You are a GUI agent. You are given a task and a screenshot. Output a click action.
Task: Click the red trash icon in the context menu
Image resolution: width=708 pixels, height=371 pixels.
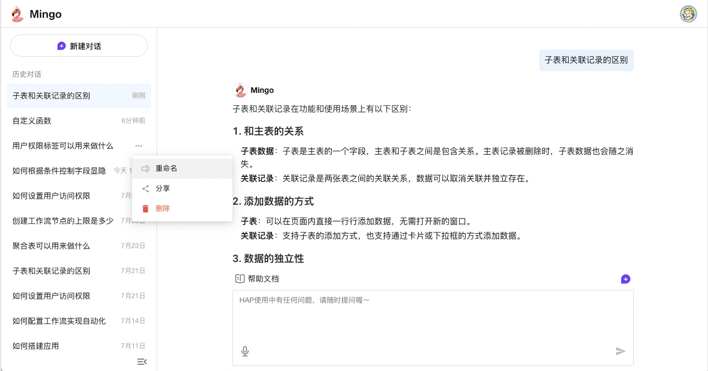(x=146, y=209)
